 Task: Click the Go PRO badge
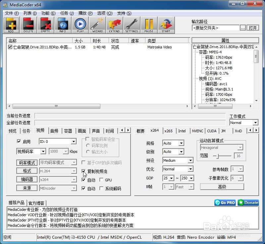225,203
